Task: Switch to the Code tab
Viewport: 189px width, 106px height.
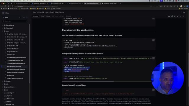Action: 42,16
